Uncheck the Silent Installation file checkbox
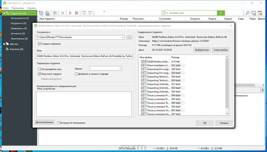267x152 pixels. pos(143,65)
